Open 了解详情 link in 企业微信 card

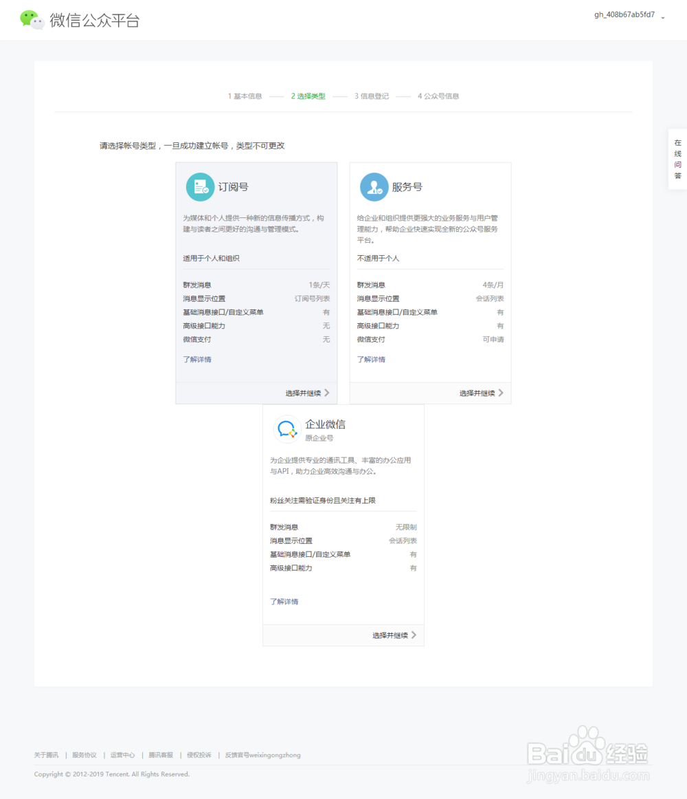(x=284, y=601)
